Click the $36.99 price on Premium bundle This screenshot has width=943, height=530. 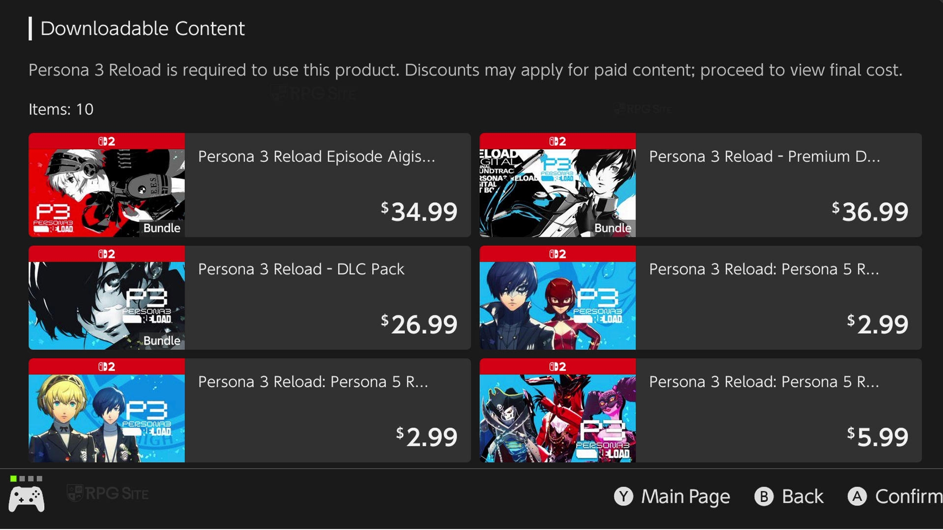click(x=870, y=212)
